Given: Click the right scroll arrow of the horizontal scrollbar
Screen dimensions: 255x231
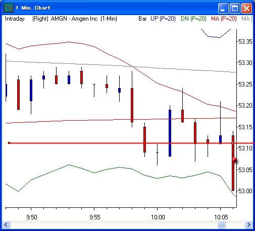Looking at the screenshot, I should tap(248, 224).
